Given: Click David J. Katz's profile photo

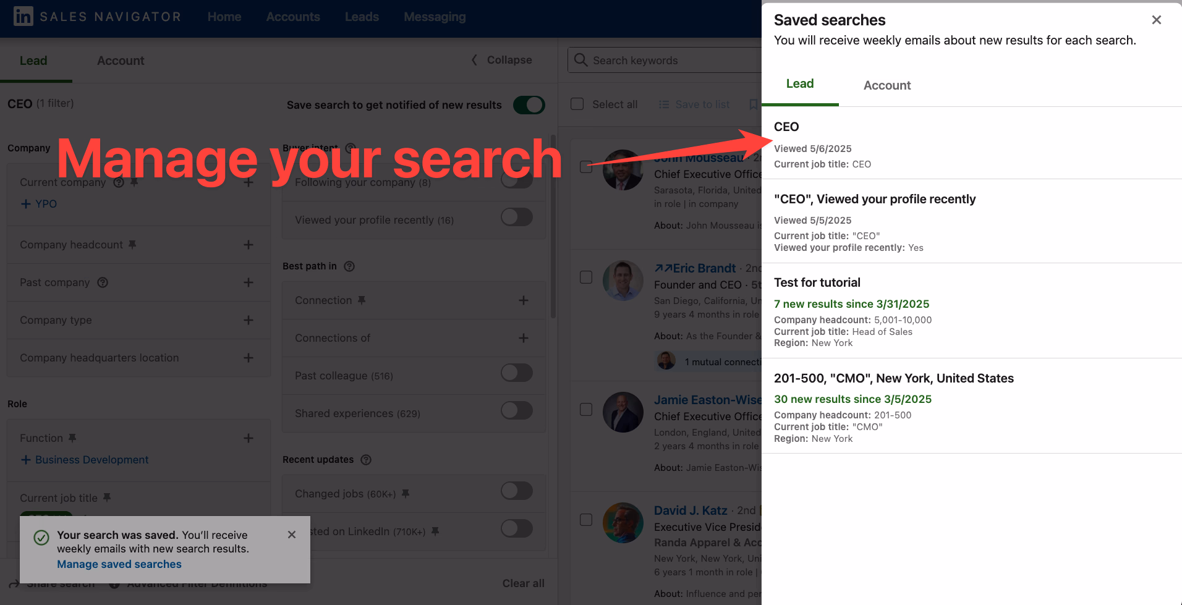Looking at the screenshot, I should point(623,523).
